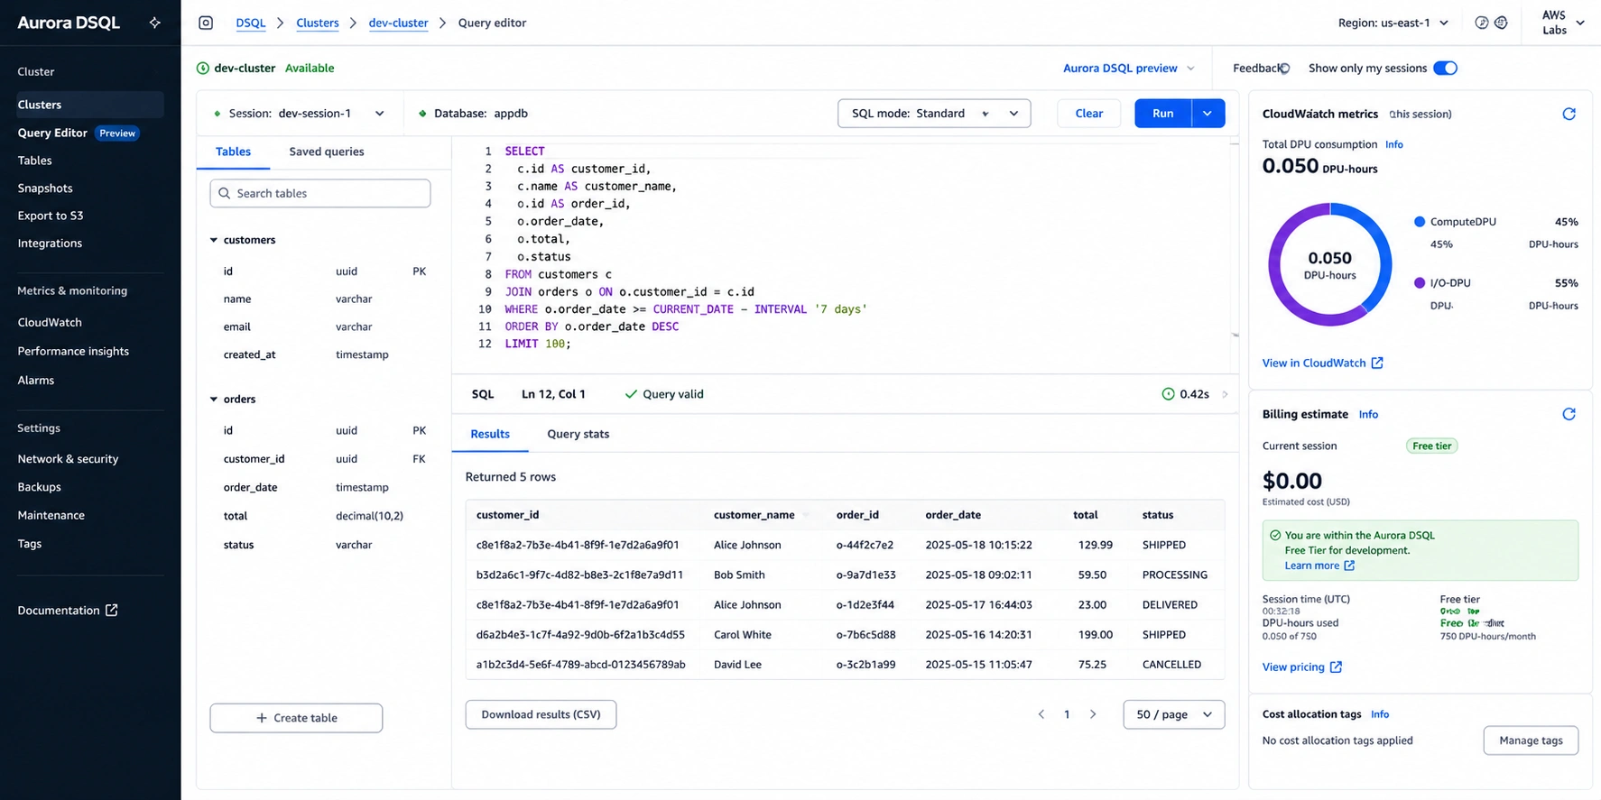
Task: Click the Feedback link
Action: click(1256, 69)
